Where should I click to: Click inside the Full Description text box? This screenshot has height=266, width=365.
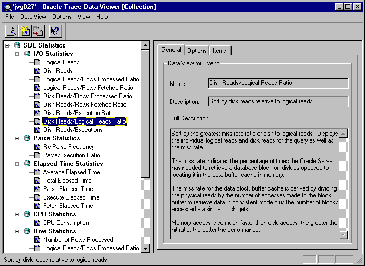[255, 184]
